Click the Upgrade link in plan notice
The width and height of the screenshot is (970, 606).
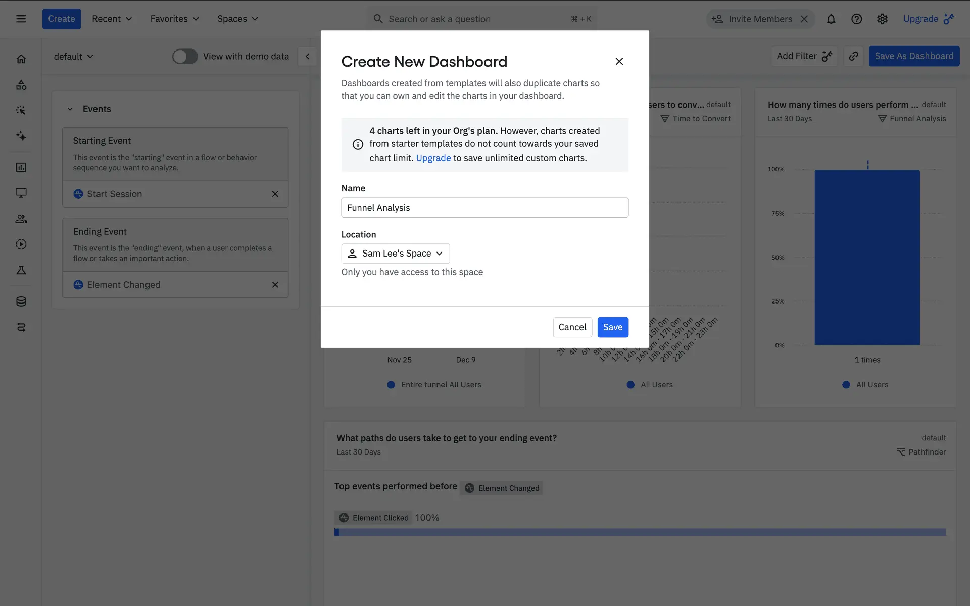coord(433,158)
